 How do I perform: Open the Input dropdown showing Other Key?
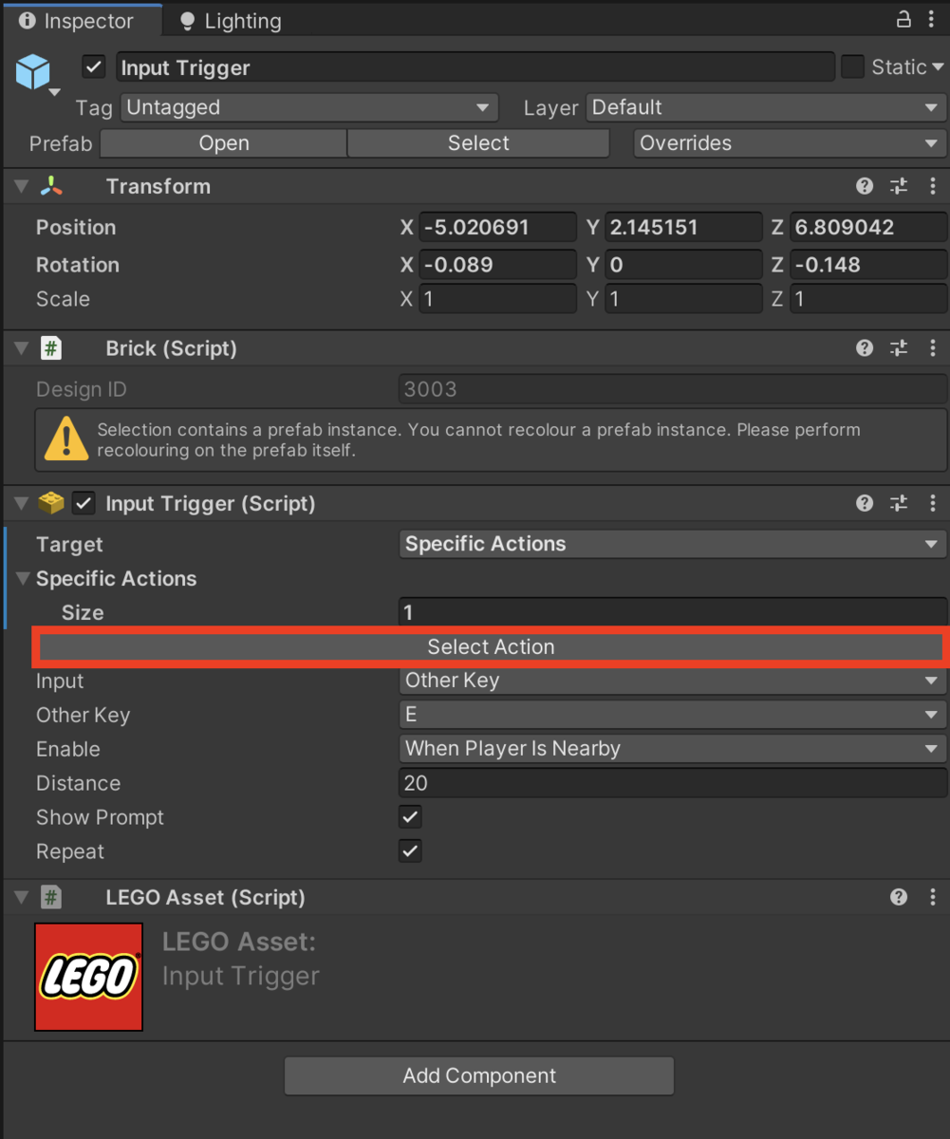(x=673, y=681)
